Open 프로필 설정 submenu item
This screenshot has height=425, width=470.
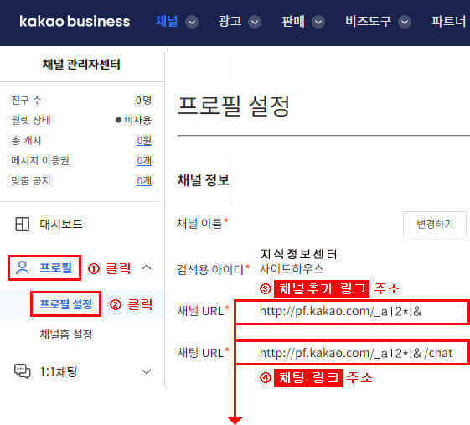click(x=66, y=304)
